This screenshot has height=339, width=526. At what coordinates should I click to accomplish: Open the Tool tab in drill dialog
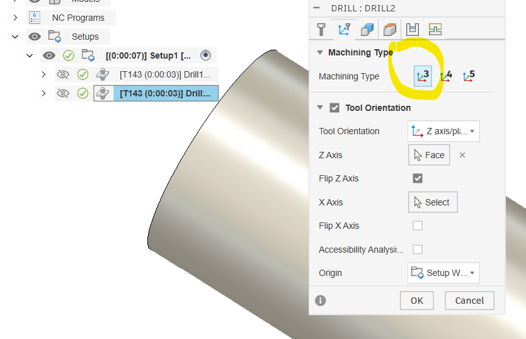click(x=321, y=29)
